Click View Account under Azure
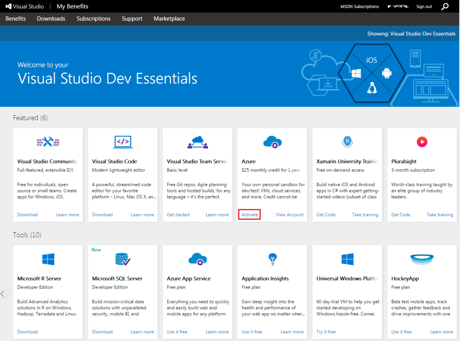 tap(290, 215)
